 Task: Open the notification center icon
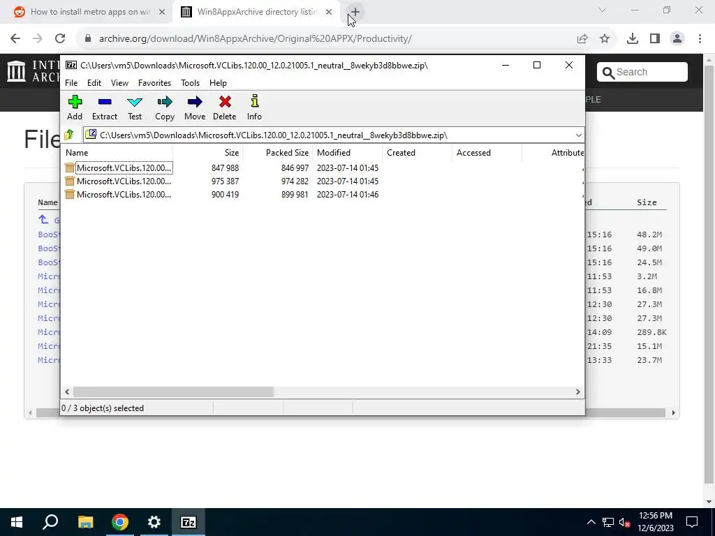tap(692, 522)
